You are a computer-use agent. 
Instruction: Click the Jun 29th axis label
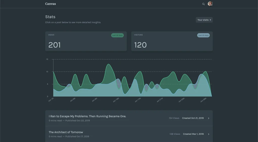point(203,100)
